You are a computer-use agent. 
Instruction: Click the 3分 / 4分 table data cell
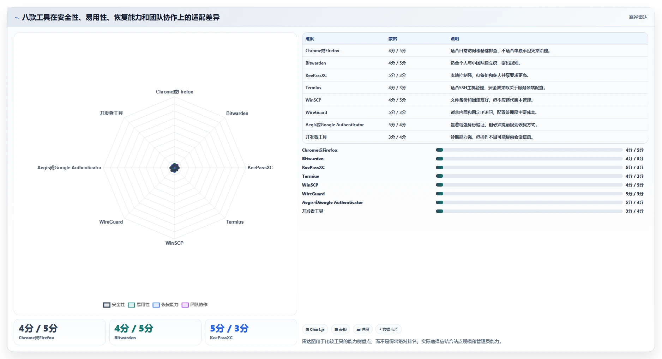click(x=397, y=137)
